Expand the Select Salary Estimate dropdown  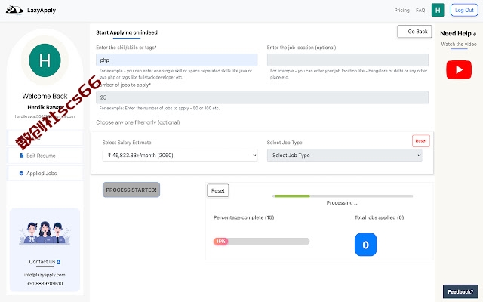[x=180, y=156]
